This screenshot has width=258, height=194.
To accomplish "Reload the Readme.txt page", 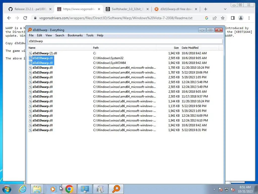I will tap(25, 18).
